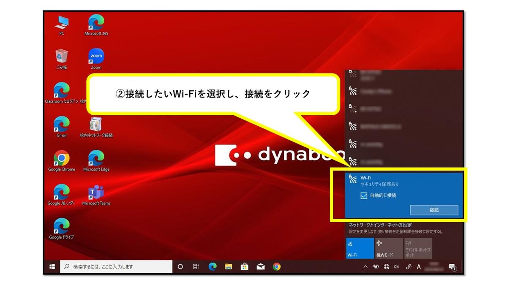This screenshot has width=507, height=285.
Task: Open the Windows Start menu
Action: coord(52,267)
